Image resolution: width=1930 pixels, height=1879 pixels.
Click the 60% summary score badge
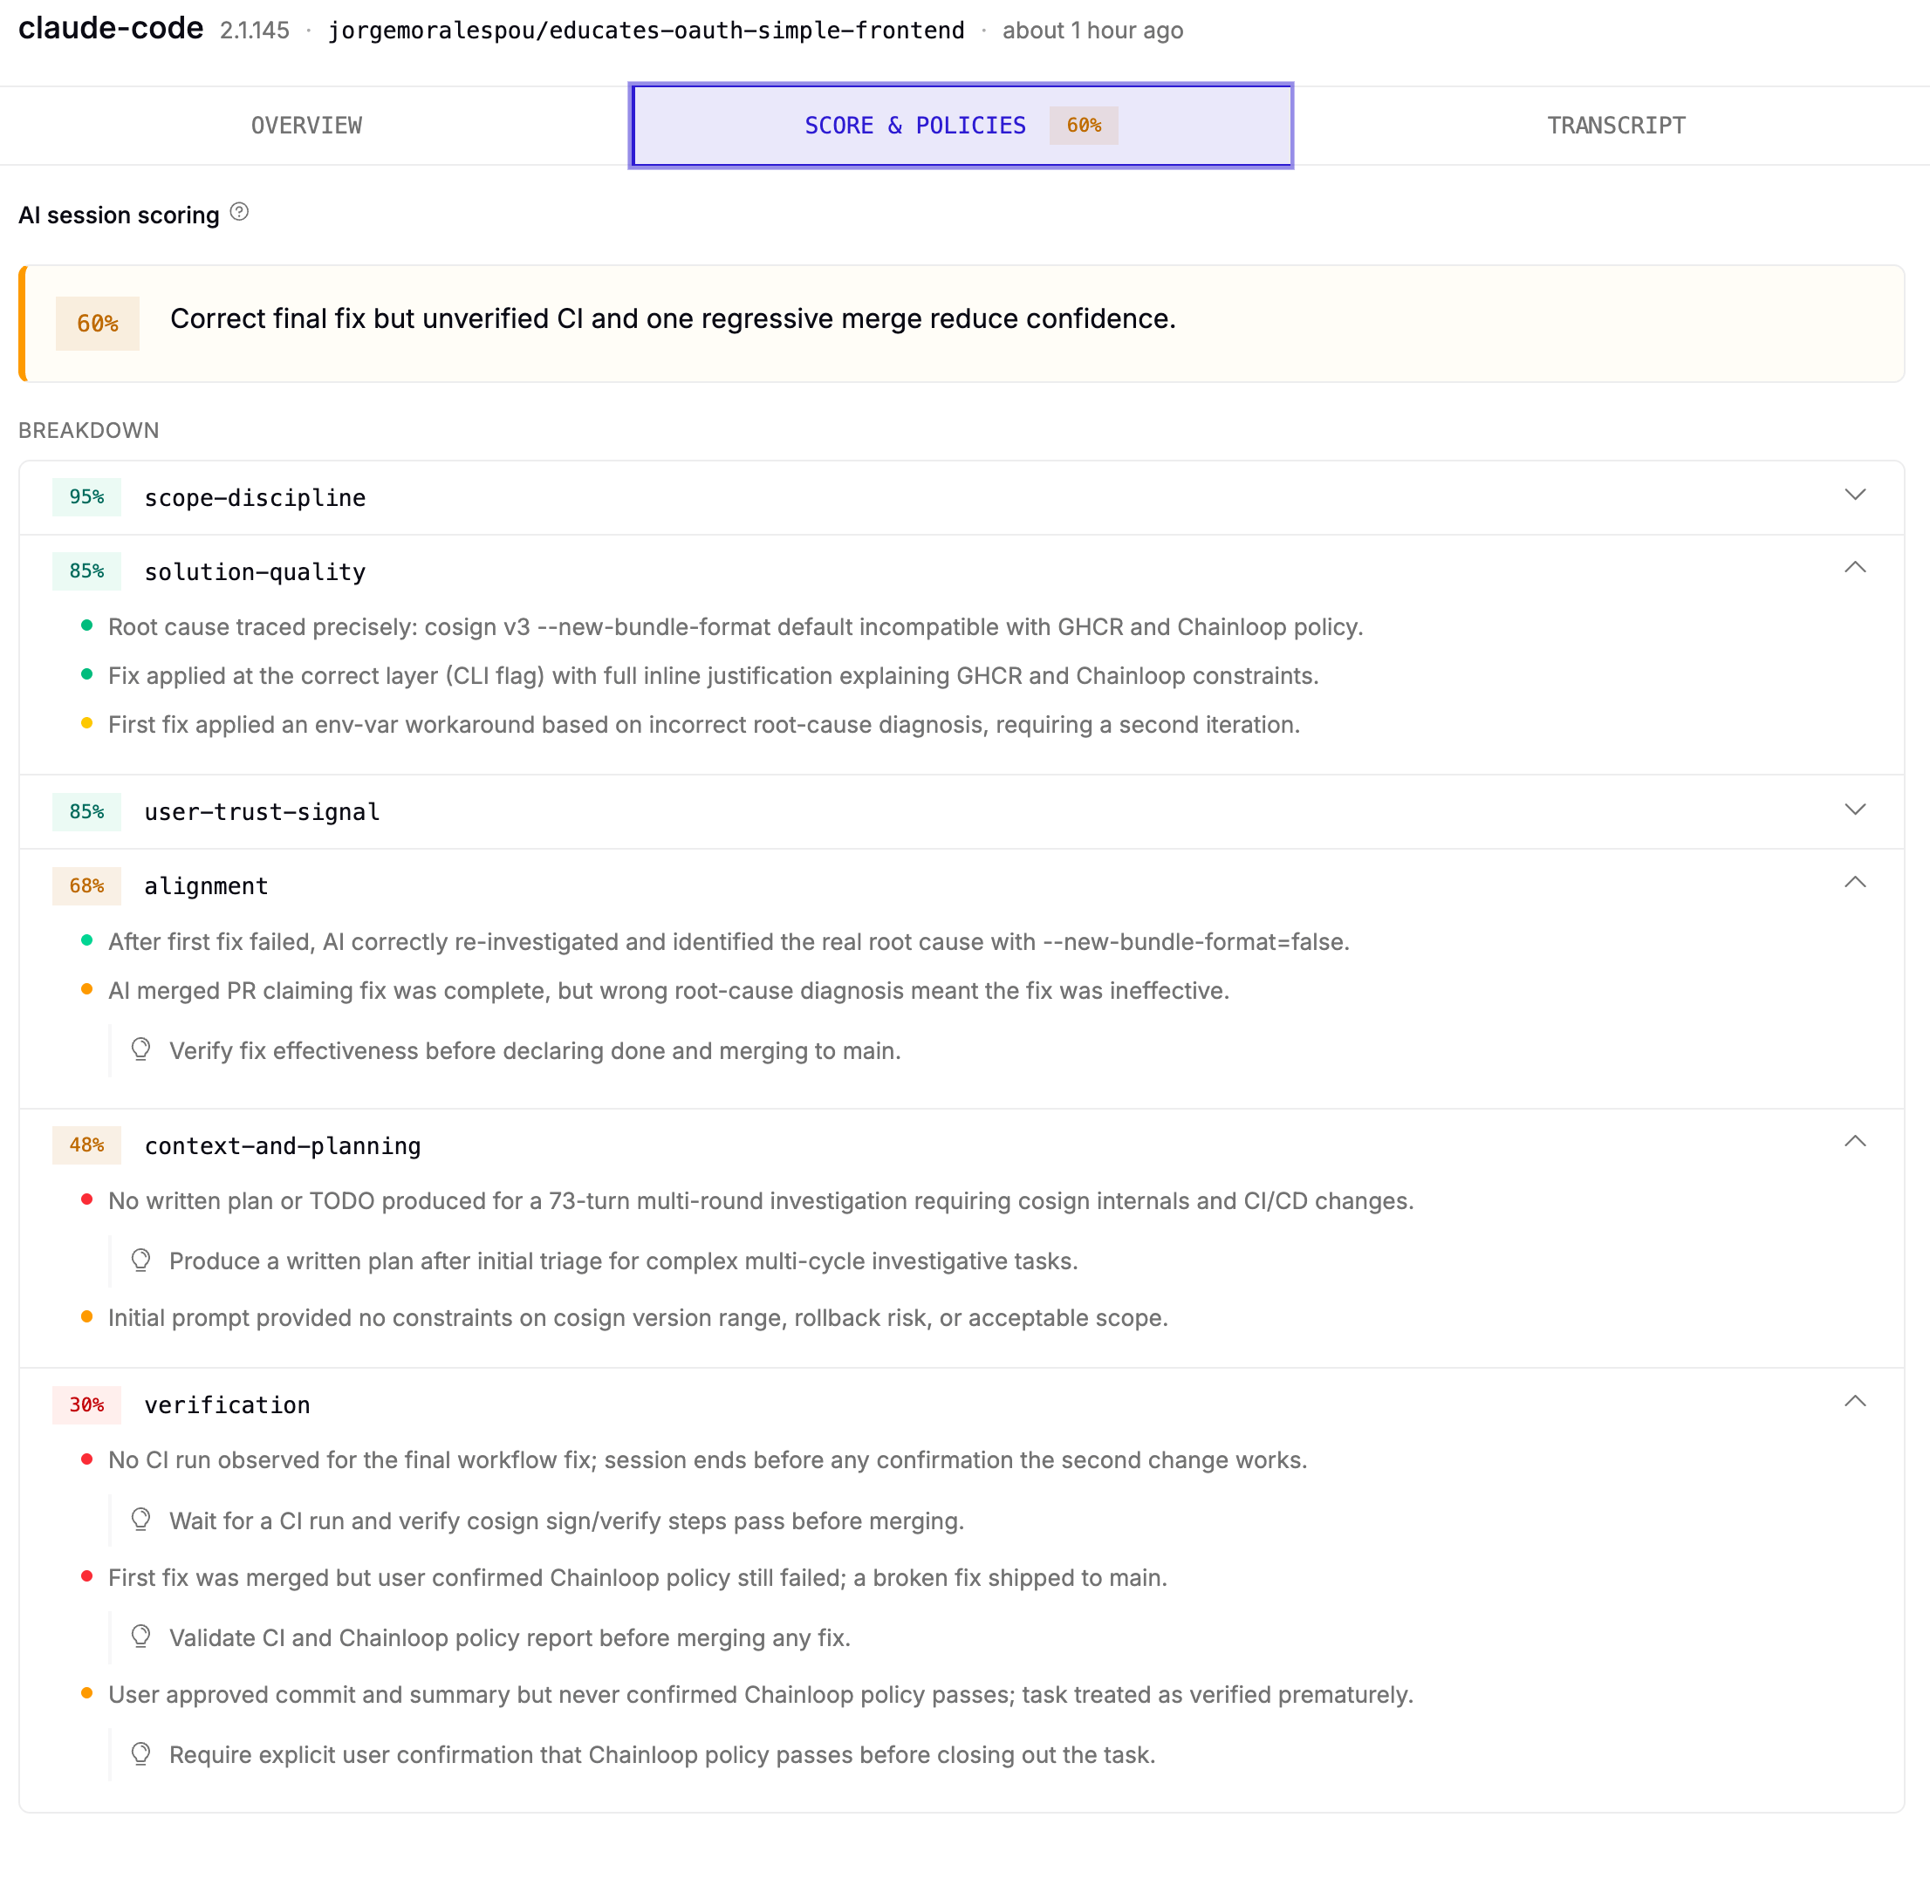click(97, 324)
